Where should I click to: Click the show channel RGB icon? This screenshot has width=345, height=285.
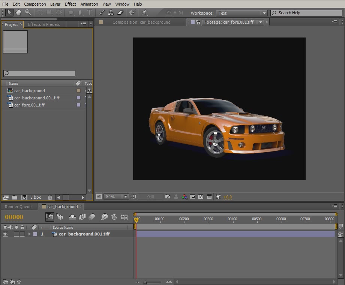pyautogui.click(x=184, y=196)
